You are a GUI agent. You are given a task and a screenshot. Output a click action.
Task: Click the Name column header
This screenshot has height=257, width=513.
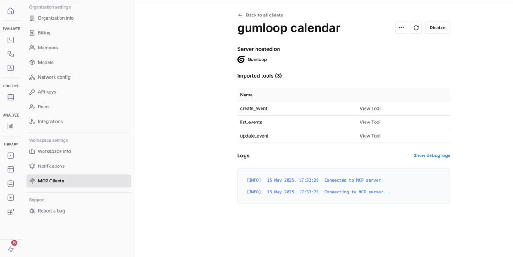pos(246,95)
